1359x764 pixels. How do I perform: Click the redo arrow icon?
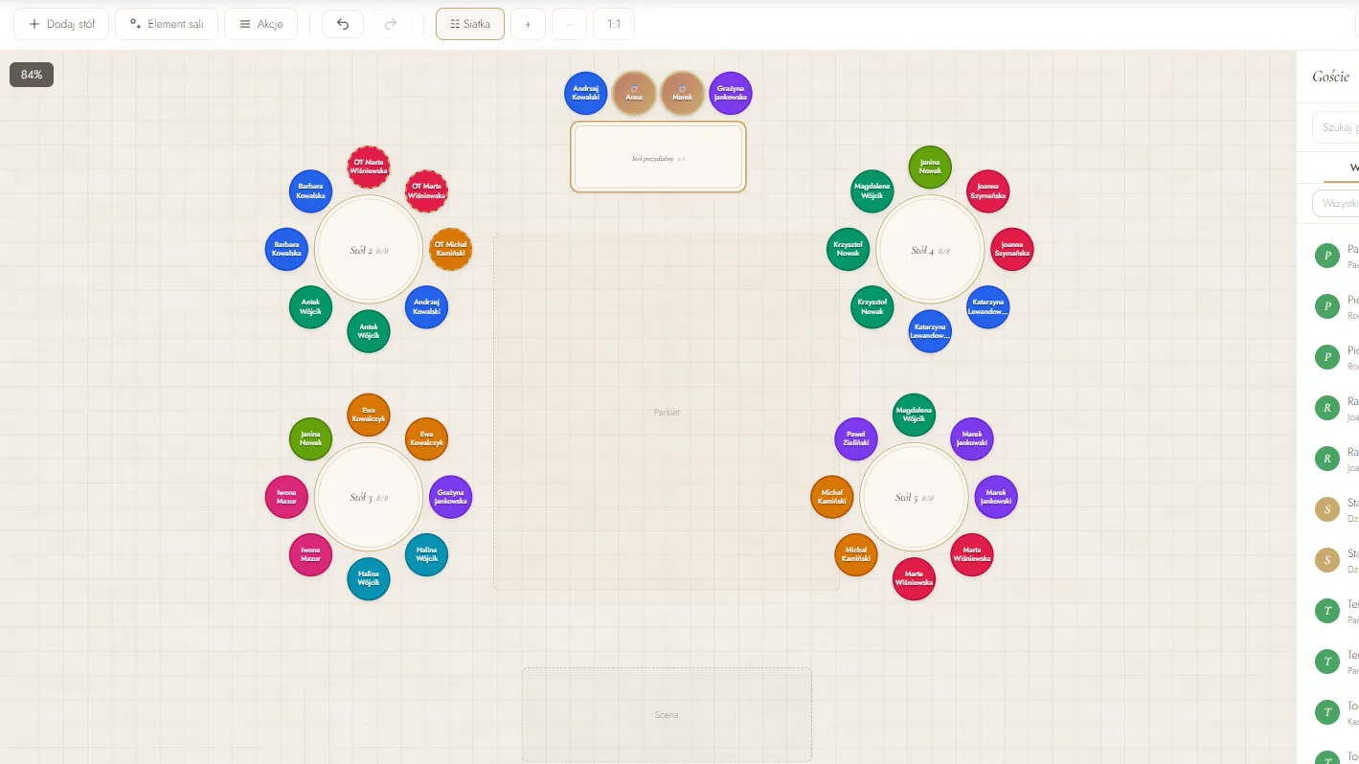(x=391, y=24)
